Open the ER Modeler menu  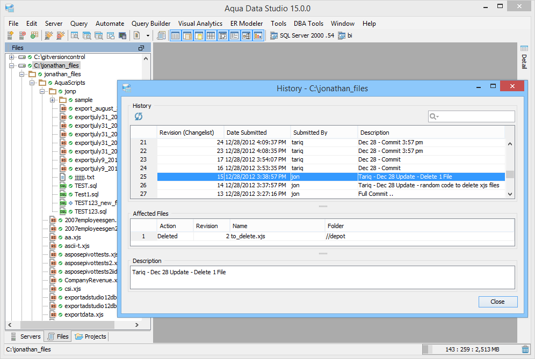pos(247,24)
